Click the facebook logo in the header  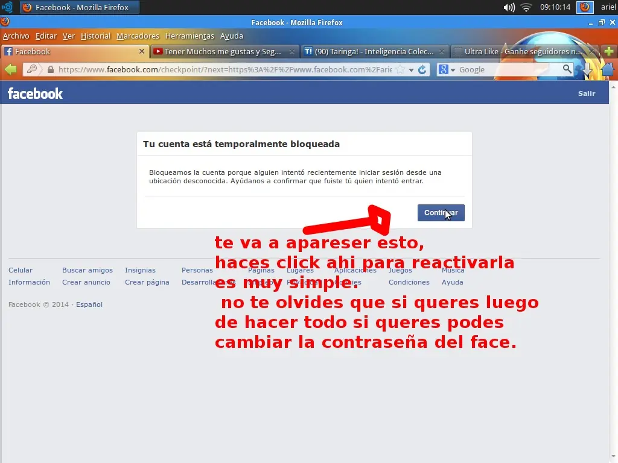point(35,93)
